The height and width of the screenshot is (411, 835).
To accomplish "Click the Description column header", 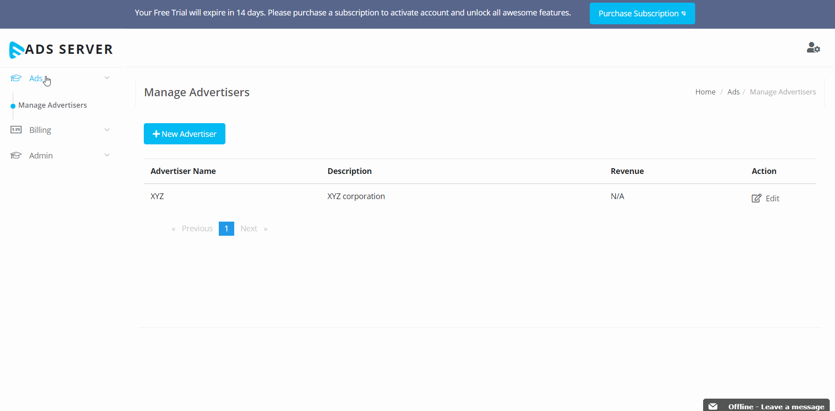I will [349, 171].
